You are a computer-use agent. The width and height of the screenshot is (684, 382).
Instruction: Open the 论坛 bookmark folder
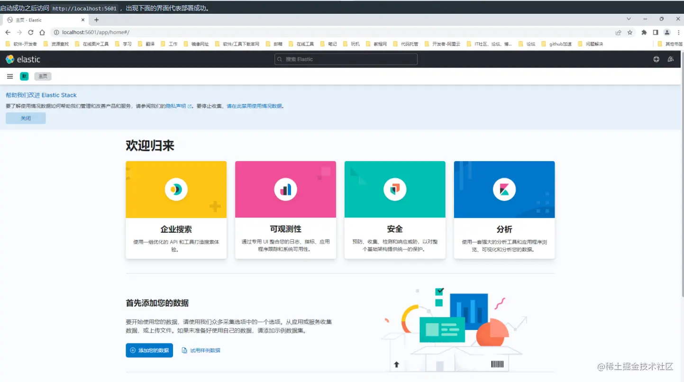pyautogui.click(x=527, y=44)
